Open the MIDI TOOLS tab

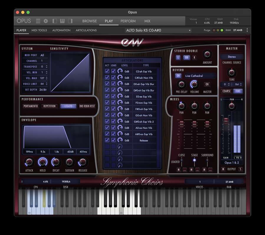point(39,30)
